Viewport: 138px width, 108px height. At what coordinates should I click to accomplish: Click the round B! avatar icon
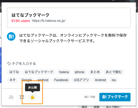[11, 36]
